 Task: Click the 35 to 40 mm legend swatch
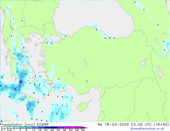[66, 128]
